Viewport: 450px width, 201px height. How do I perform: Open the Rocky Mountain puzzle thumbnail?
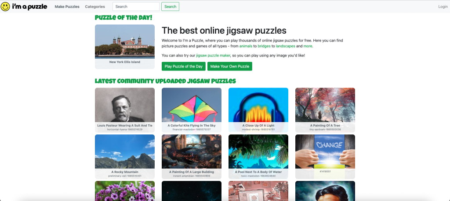click(125, 157)
